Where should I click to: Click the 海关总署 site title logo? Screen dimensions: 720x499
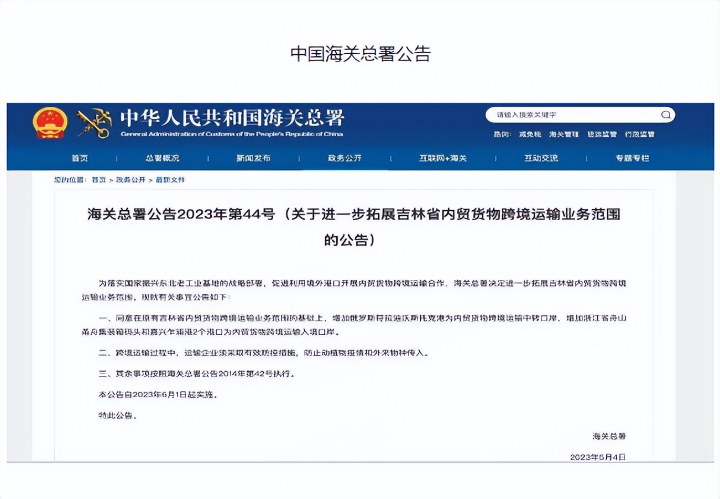tap(232, 119)
